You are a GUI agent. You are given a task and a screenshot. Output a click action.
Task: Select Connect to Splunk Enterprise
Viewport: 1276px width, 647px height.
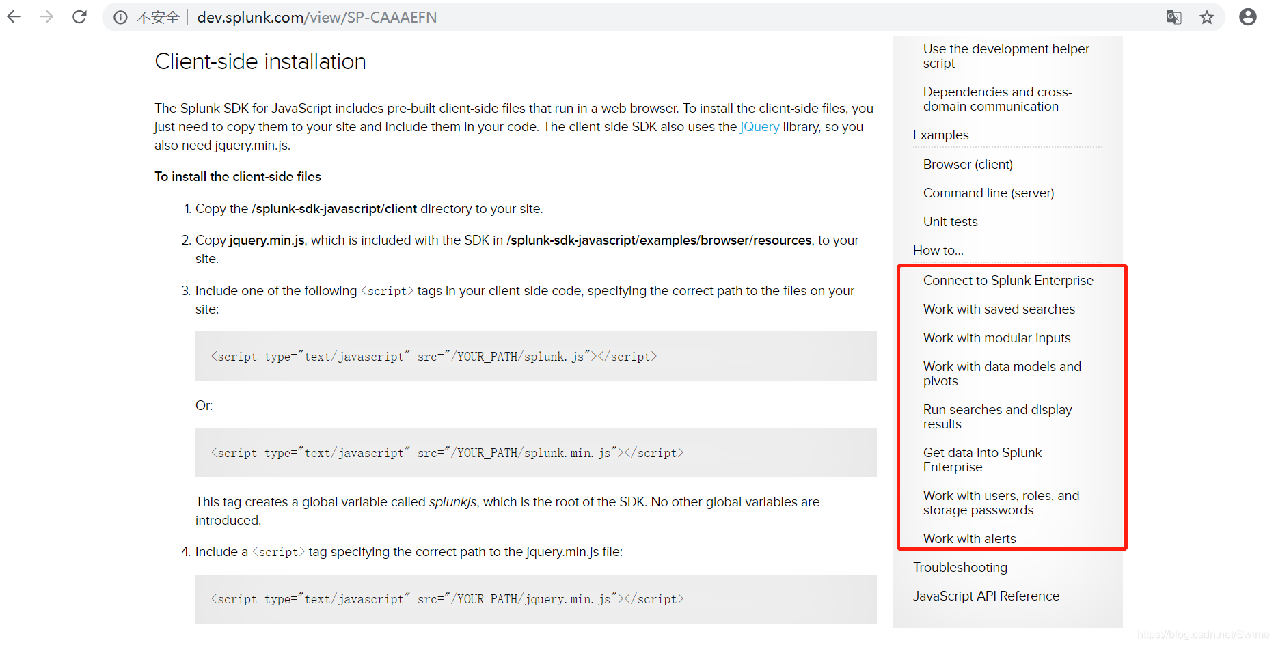(1008, 280)
